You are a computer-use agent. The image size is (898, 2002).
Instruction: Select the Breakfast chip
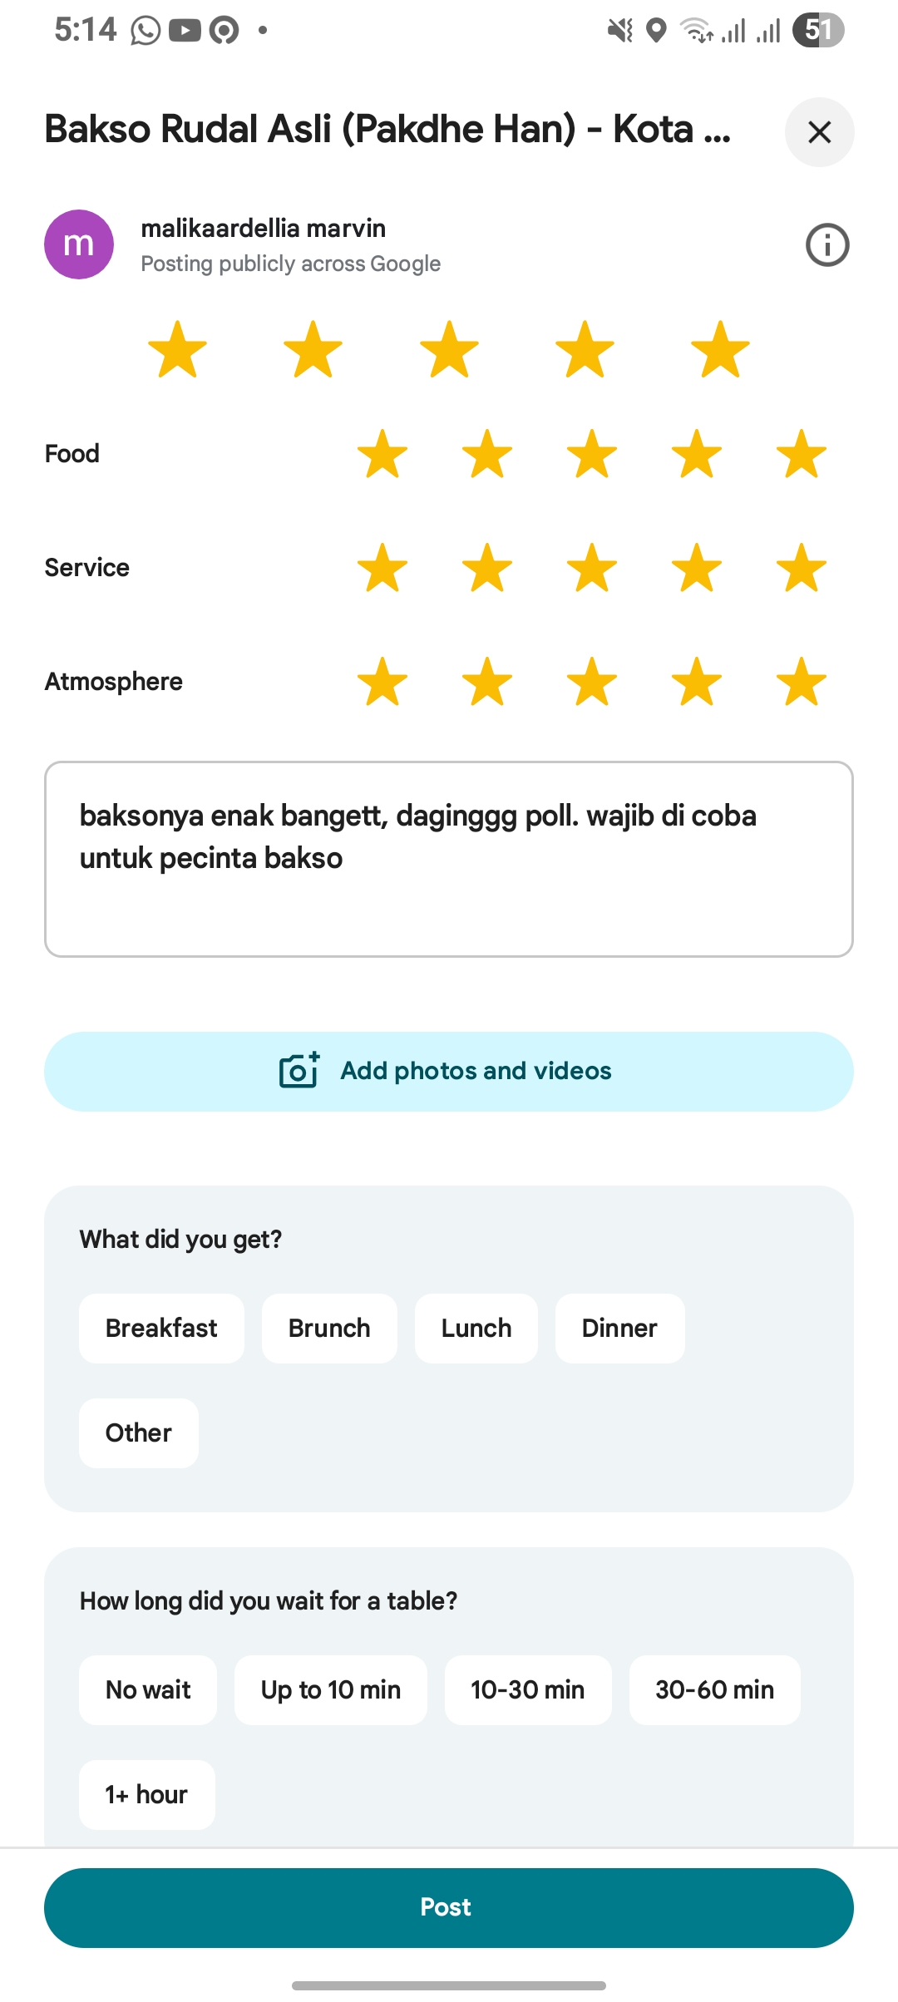tap(161, 1328)
